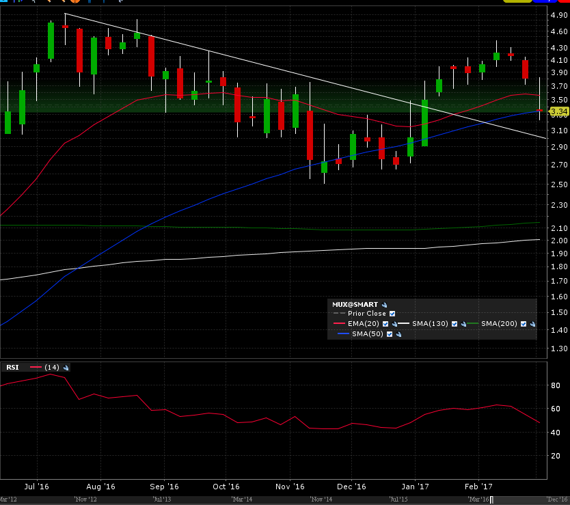The height and width of the screenshot is (505, 570).
Task: Click the Nov '16 date axis label
Action: 290,487
